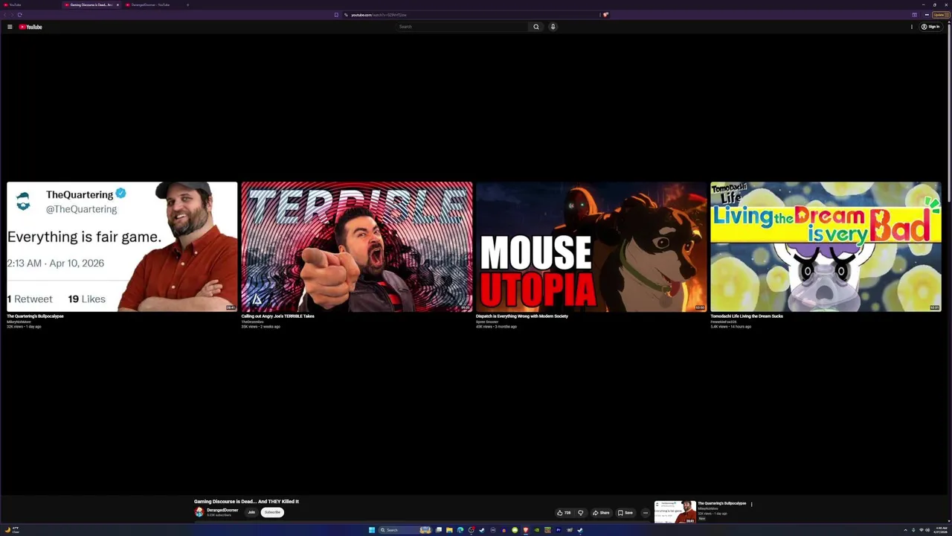952x536 pixels.
Task: Open DerangedDoomer channel name link
Action: [222, 510]
